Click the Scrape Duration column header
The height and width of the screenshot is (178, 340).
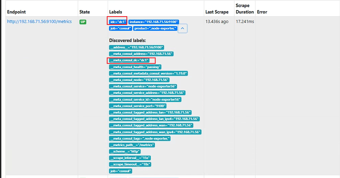(x=245, y=9)
